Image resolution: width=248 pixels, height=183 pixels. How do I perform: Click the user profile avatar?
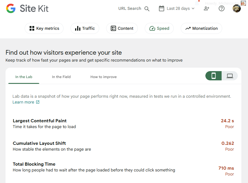(x=237, y=9)
